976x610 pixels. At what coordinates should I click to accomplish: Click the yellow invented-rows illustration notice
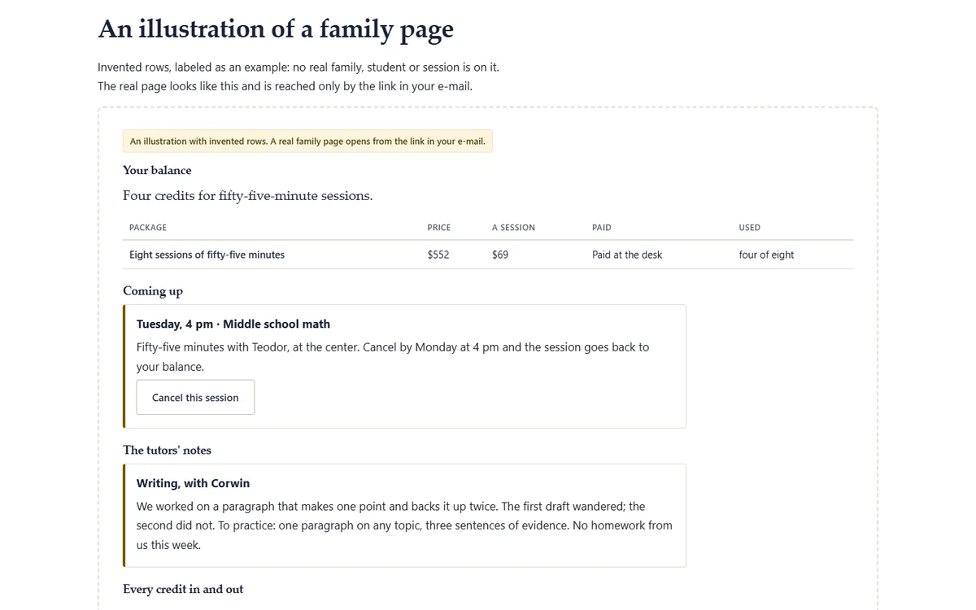(x=307, y=142)
